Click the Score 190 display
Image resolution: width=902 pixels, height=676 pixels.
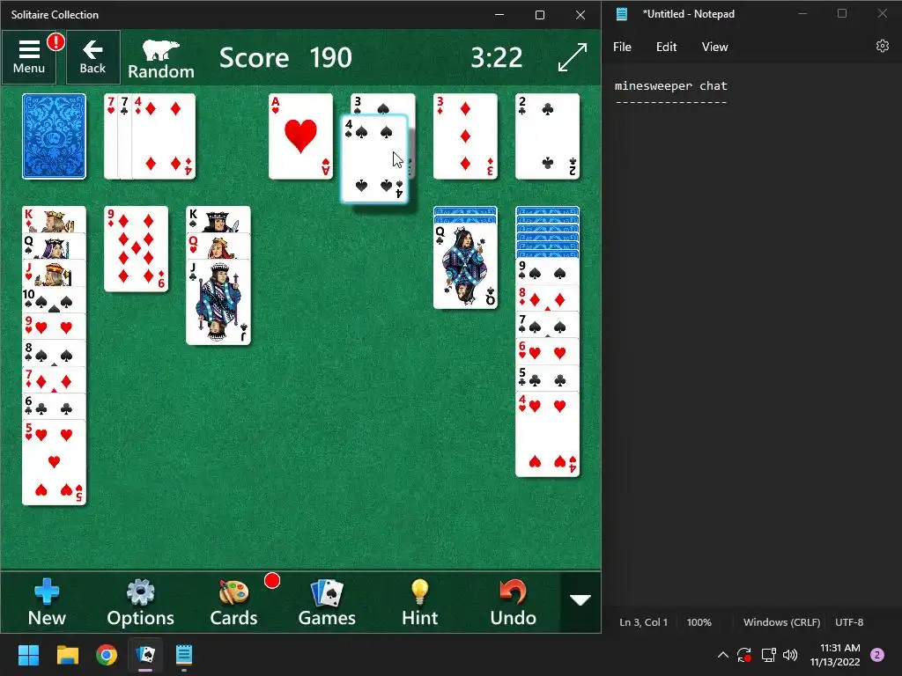(x=285, y=57)
